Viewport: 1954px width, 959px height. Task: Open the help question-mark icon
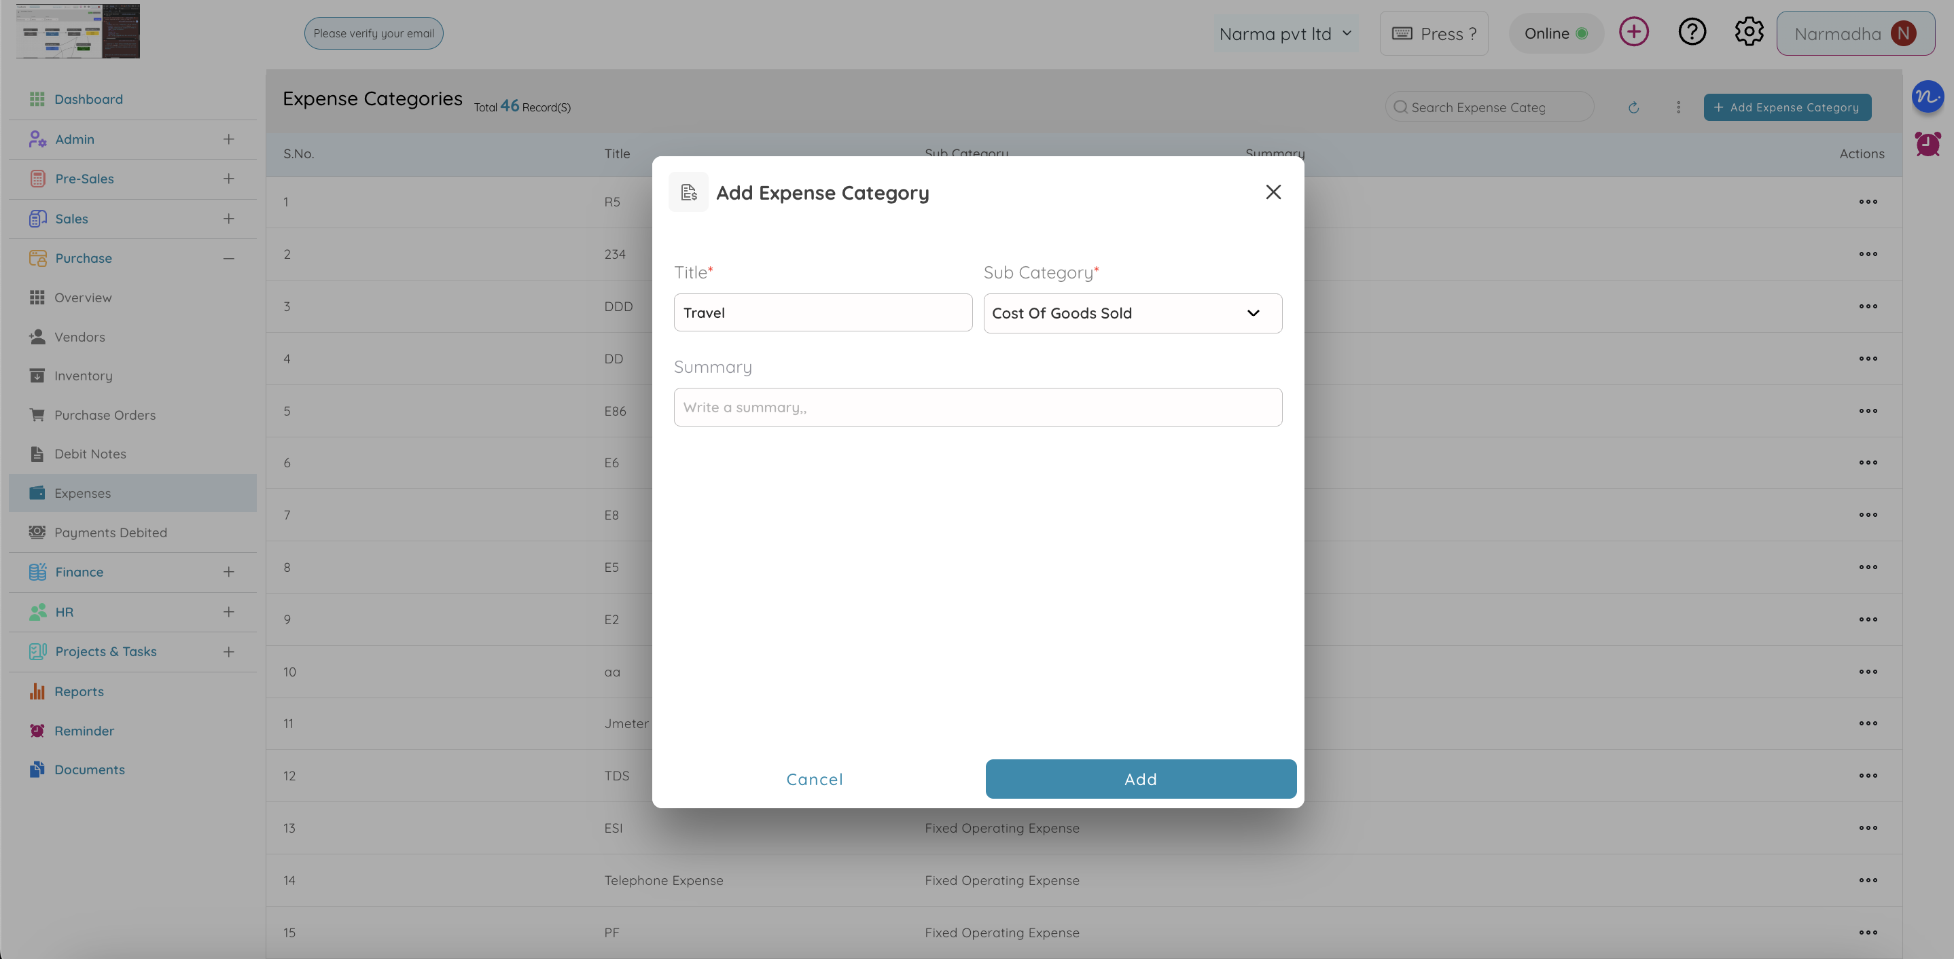1692,31
